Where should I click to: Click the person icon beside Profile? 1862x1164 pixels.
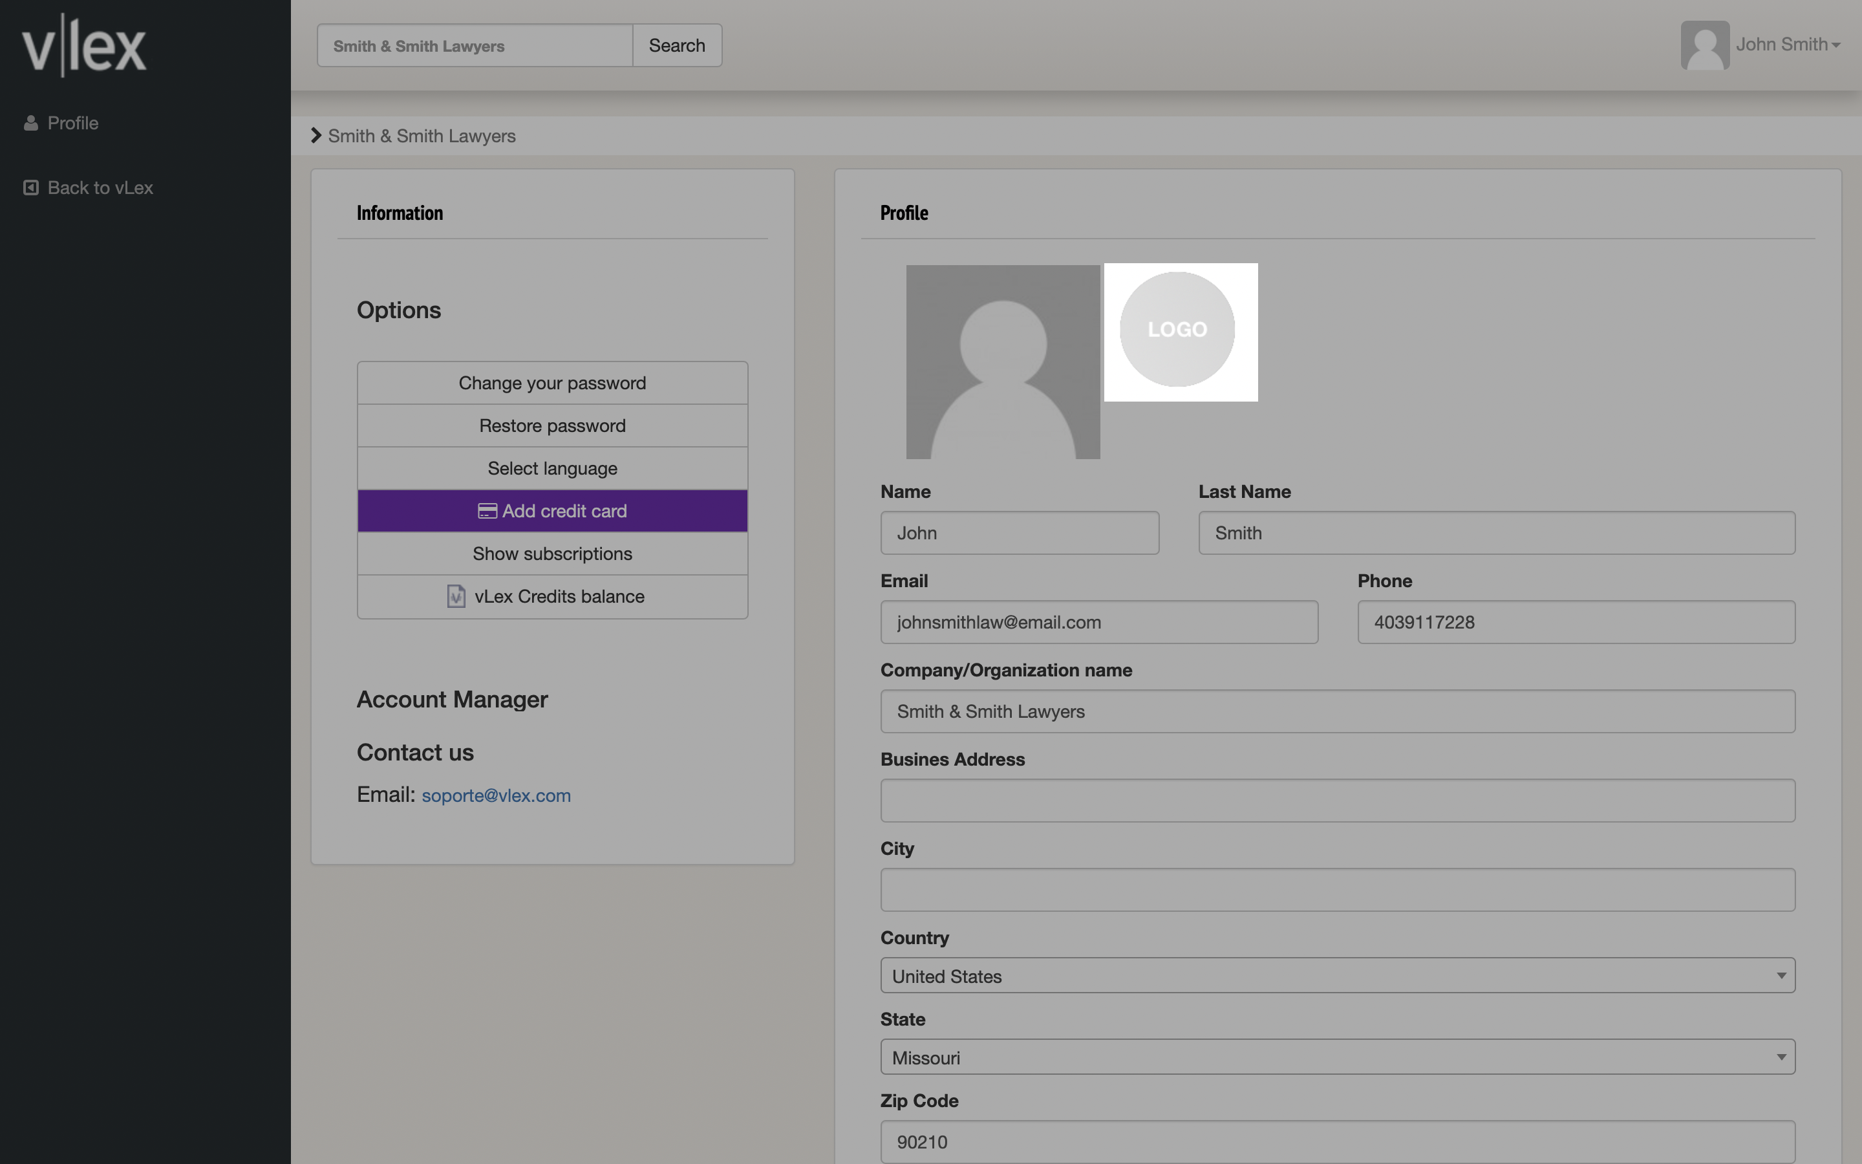pos(31,123)
